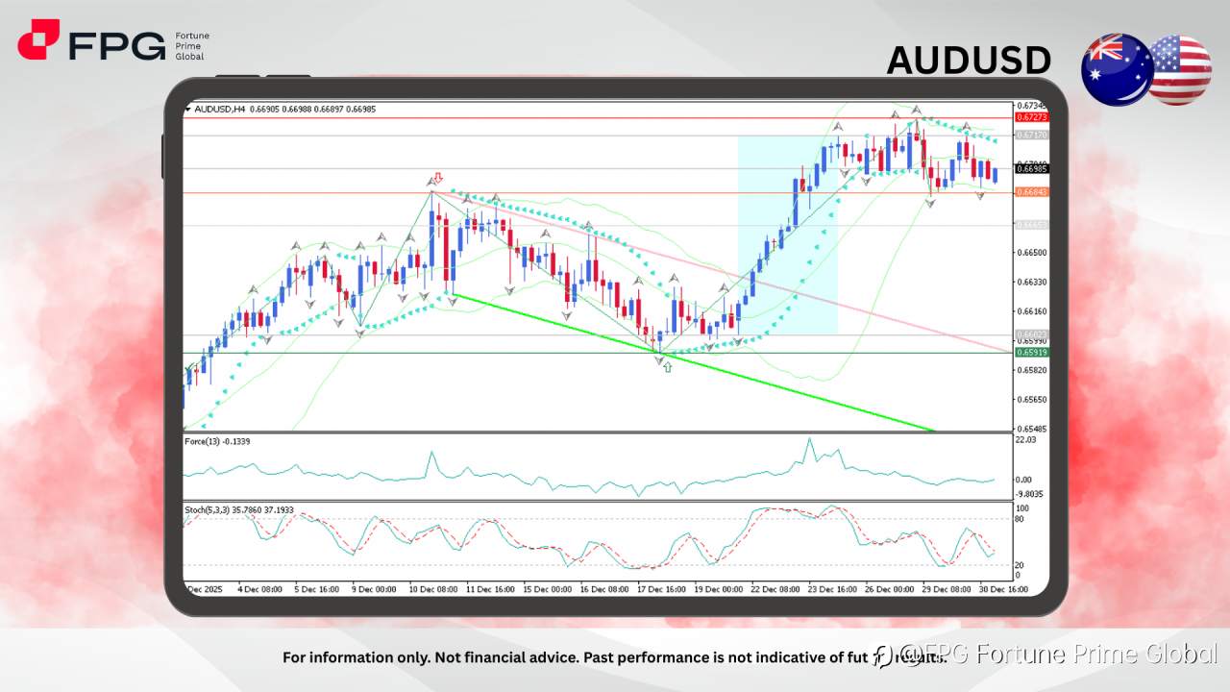The height and width of the screenshot is (692, 1230).
Task: Click the red sell arrow above the 10 Dec candle
Action: 438,178
